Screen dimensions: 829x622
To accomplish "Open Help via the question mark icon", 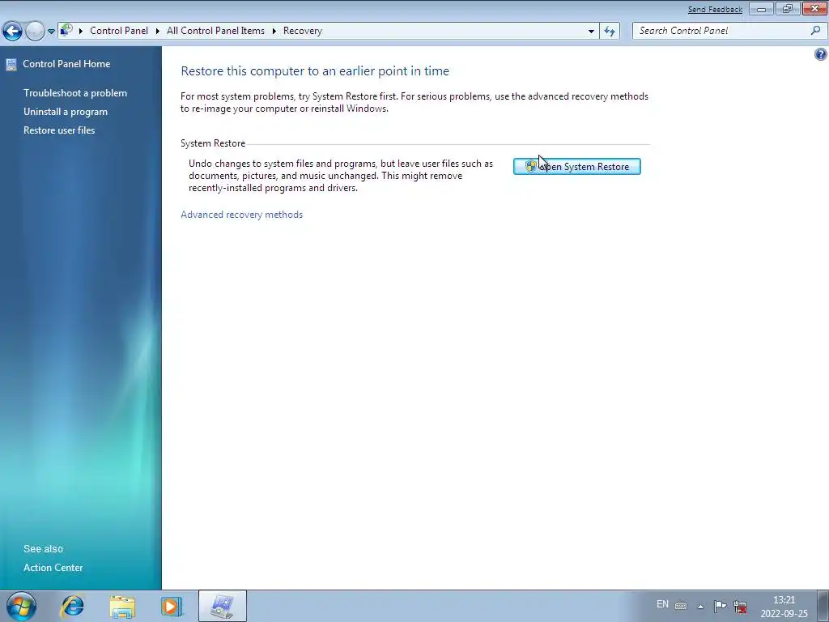I will coord(821,54).
